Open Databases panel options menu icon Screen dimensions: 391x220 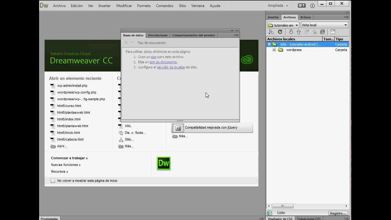pyautogui.click(x=236, y=35)
